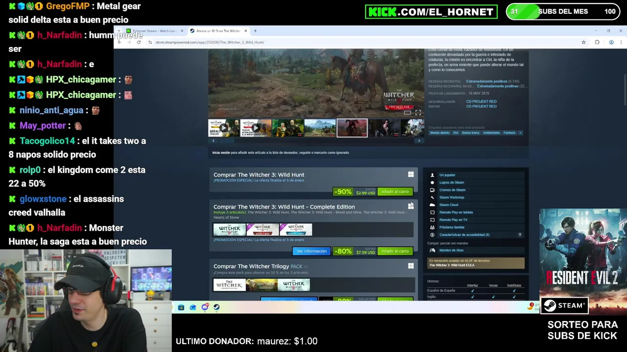This screenshot has height=352, width=627.
Task: Advance the screenshot strip with right arrow
Action: pyautogui.click(x=419, y=141)
